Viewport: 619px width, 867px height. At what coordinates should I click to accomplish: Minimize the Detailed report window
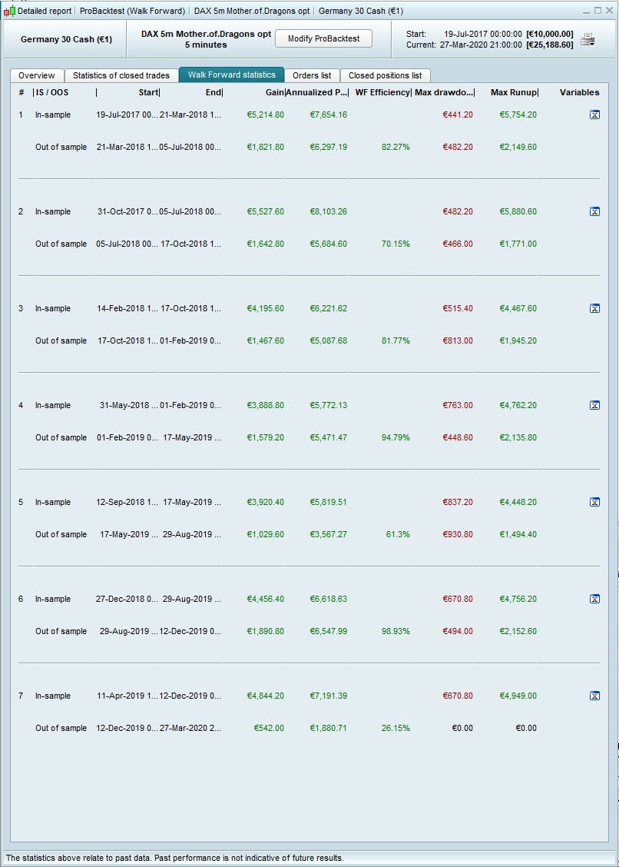coord(587,11)
